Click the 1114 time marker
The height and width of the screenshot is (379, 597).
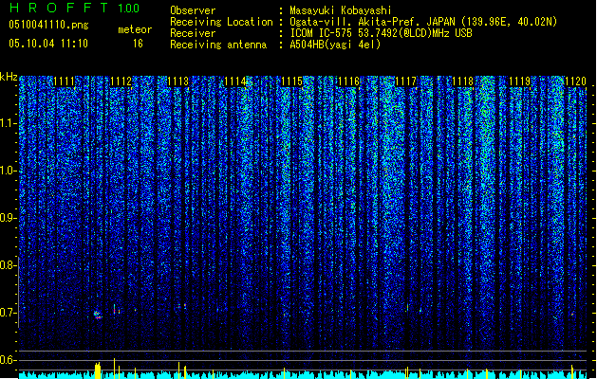(x=235, y=81)
